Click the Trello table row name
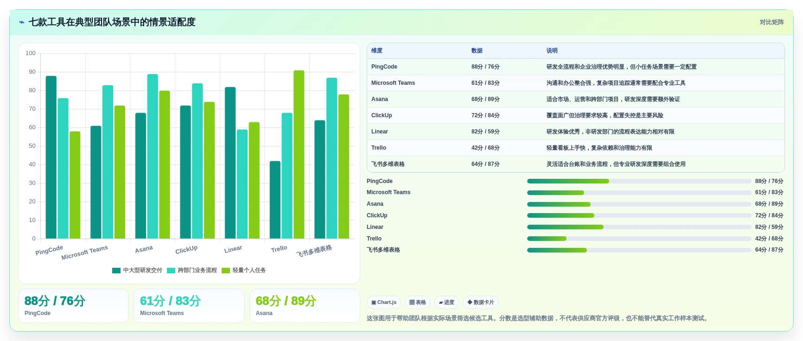This screenshot has width=803, height=341. [x=379, y=148]
